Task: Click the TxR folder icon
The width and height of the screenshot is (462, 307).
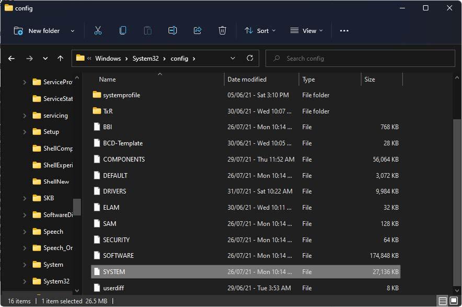Action: pos(97,111)
